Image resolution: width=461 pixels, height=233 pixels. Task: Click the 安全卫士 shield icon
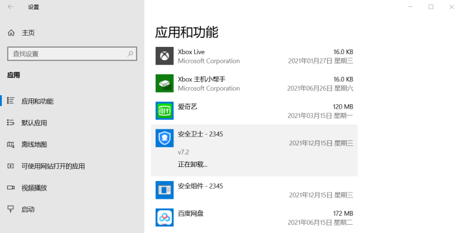[x=164, y=138]
